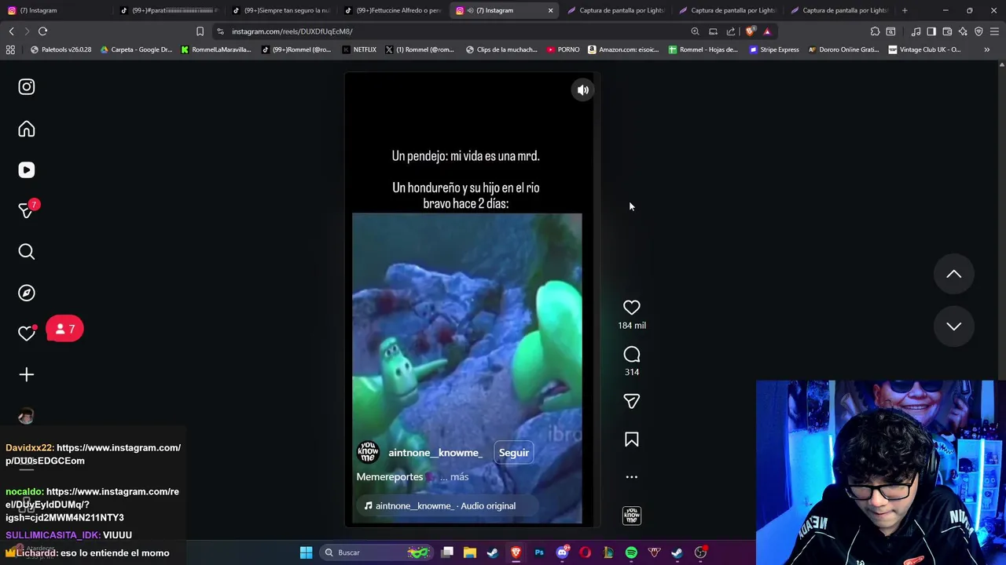Open the browser hamburger menu
The width and height of the screenshot is (1006, 565).
[994, 31]
